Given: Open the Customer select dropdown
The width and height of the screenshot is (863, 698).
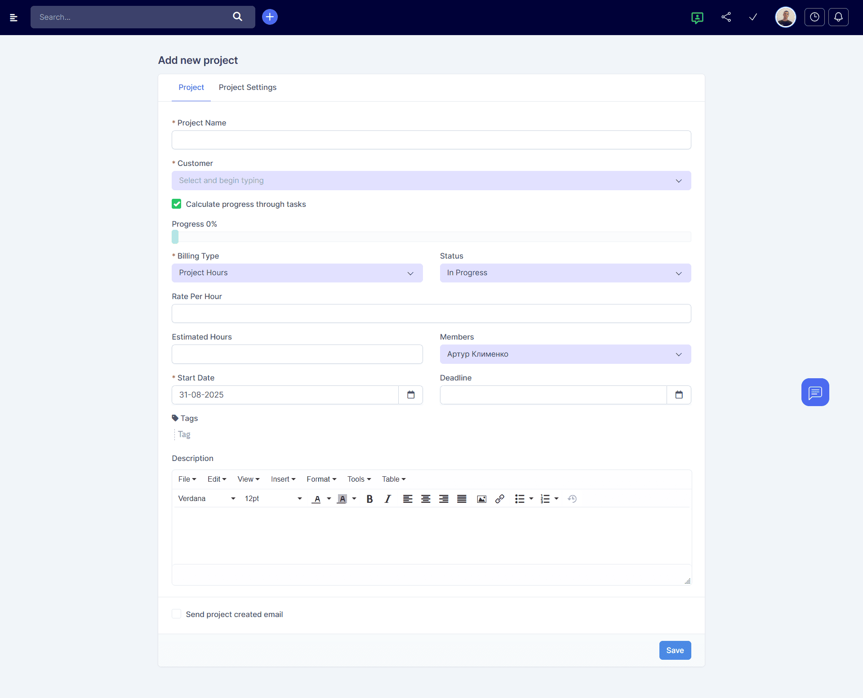Looking at the screenshot, I should tap(431, 180).
